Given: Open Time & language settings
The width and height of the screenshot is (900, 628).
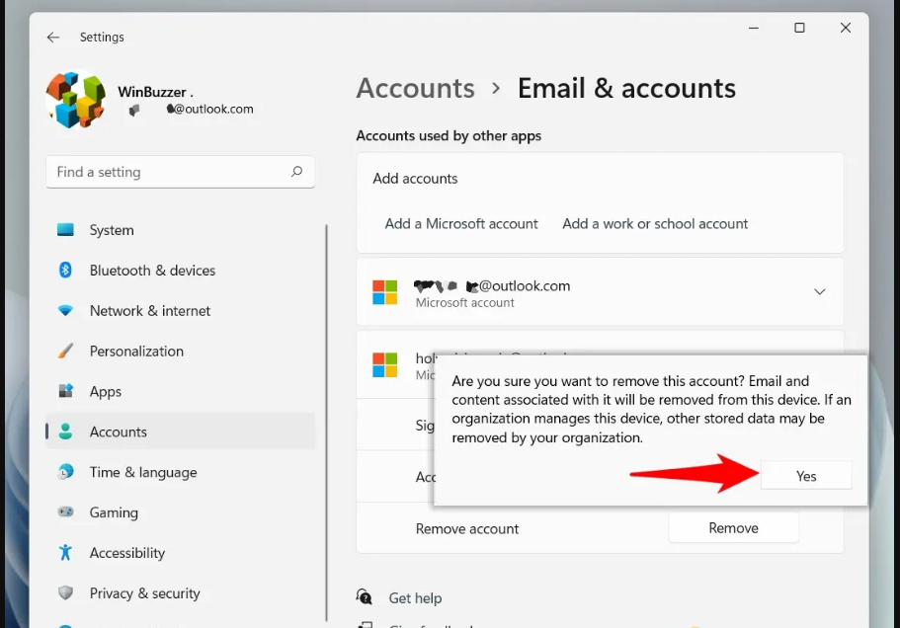Looking at the screenshot, I should click(x=180, y=472).
